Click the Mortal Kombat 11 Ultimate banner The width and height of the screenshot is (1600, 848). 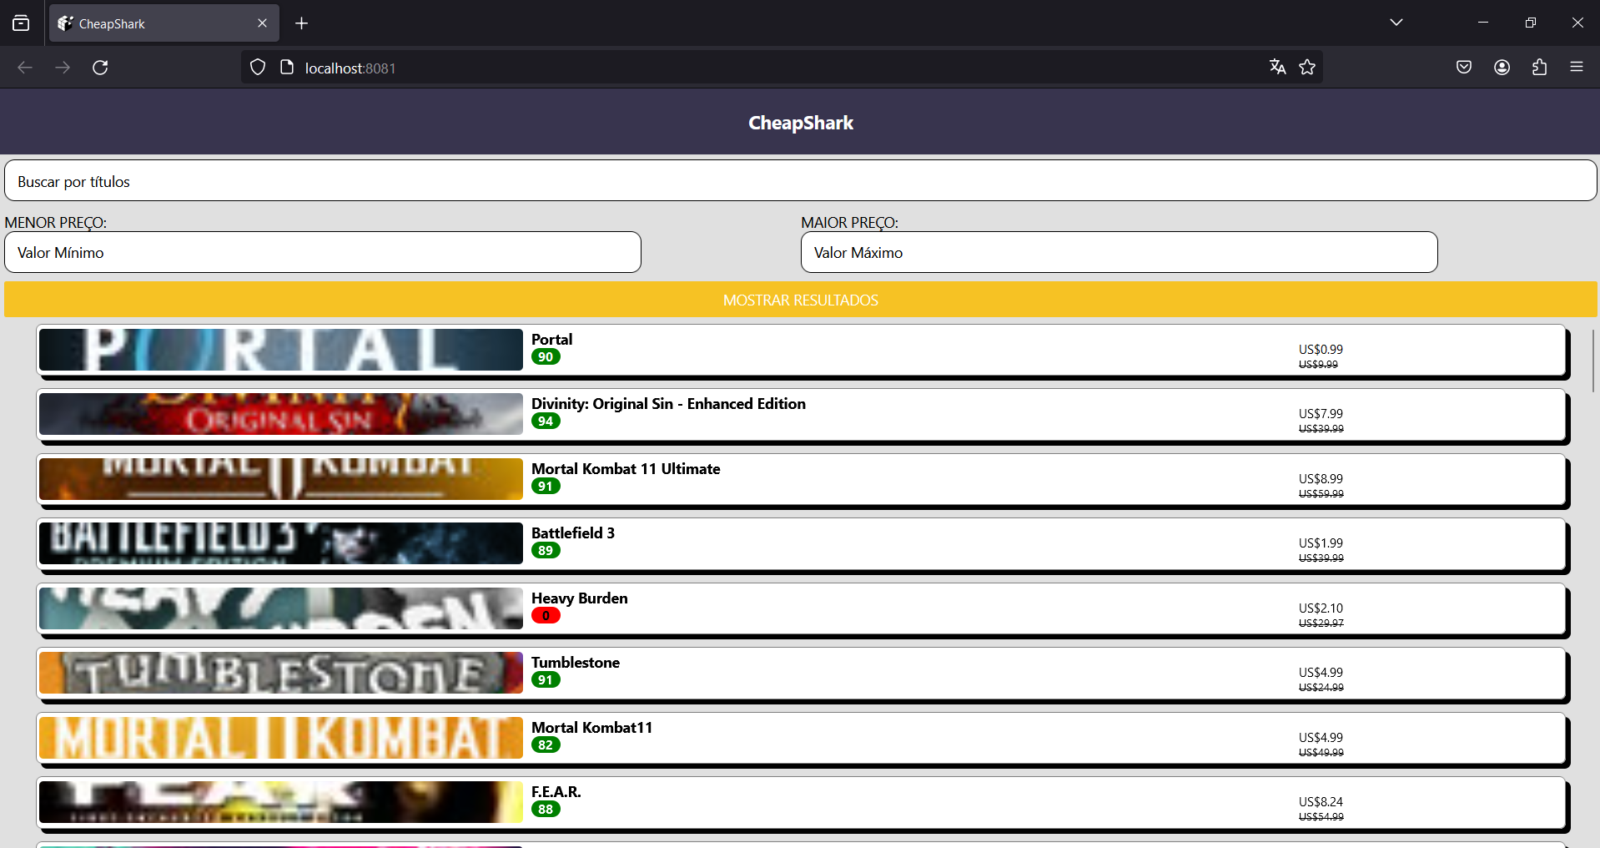pos(281,479)
